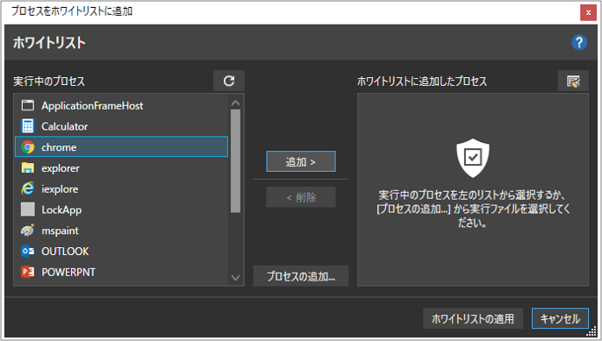Select the OUTLOOK process name

65,252
